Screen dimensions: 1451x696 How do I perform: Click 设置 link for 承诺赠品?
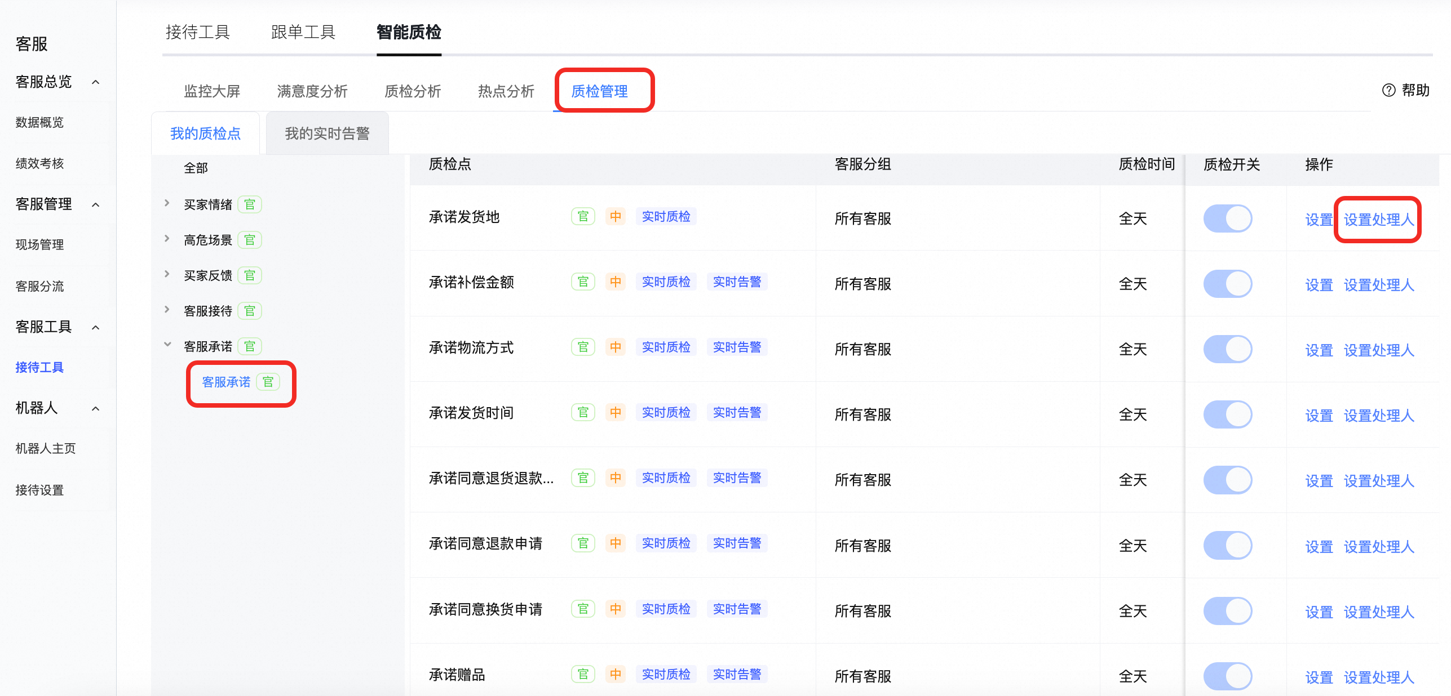(x=1319, y=677)
